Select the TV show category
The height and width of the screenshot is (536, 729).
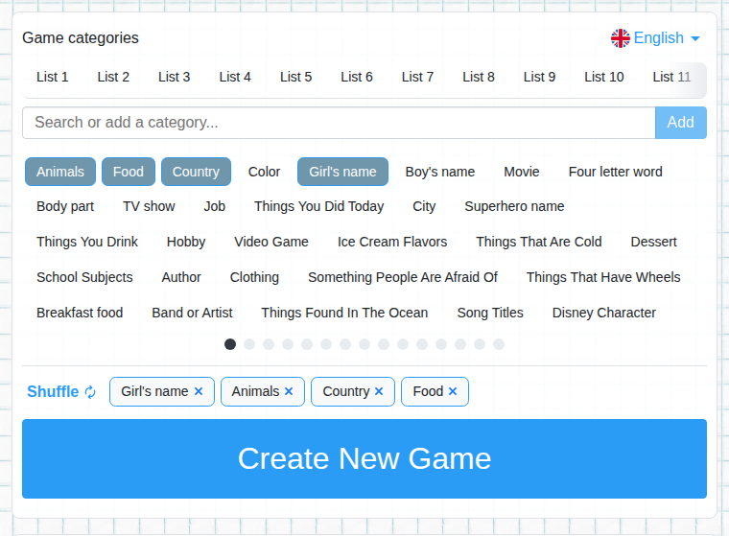pyautogui.click(x=149, y=206)
